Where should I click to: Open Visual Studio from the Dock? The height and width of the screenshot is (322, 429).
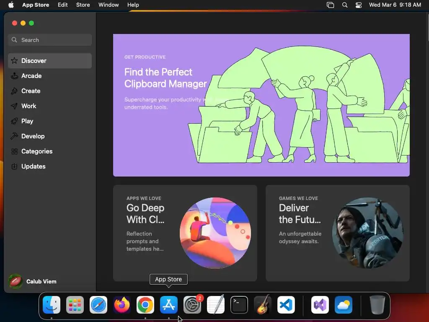[x=320, y=305]
